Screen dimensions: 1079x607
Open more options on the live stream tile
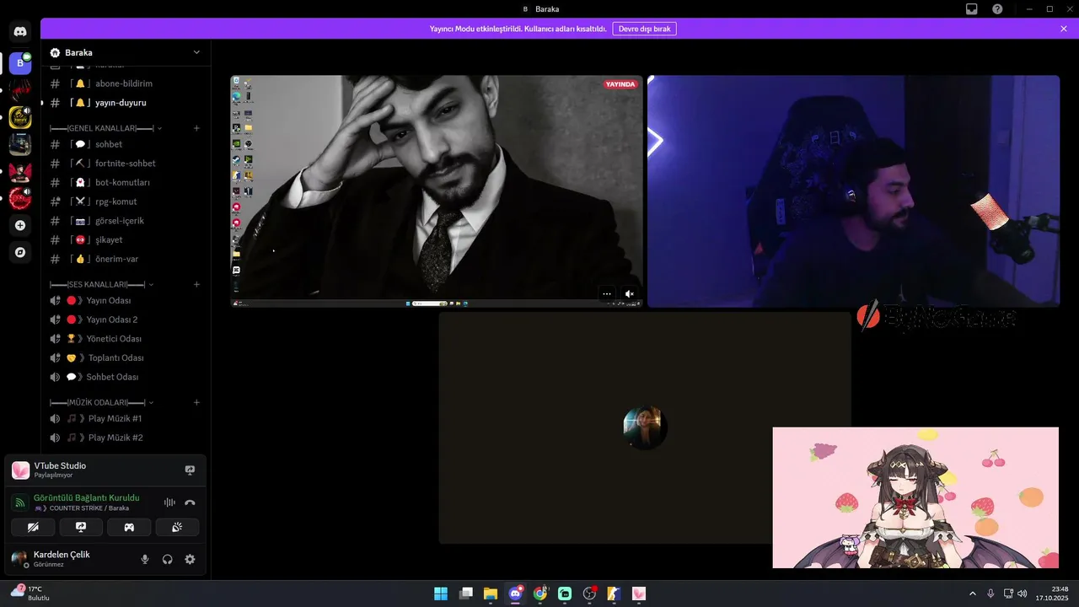point(607,294)
